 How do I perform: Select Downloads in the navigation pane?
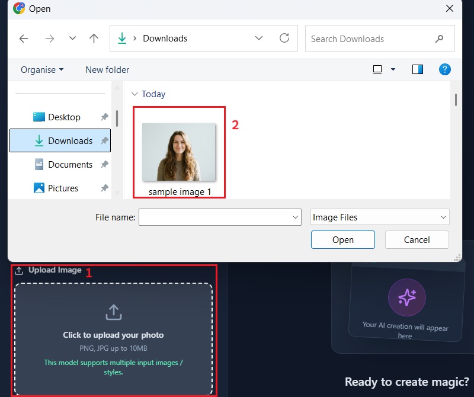(x=60, y=140)
